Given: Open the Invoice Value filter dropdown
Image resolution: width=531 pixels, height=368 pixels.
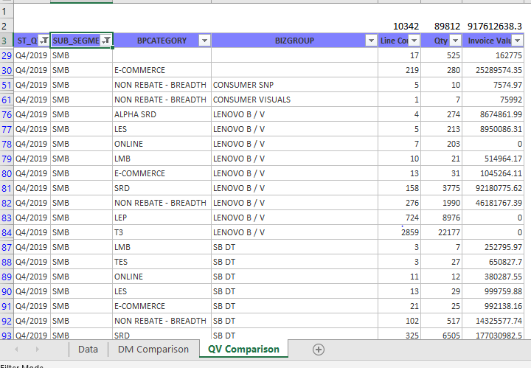Looking at the screenshot, I should 518,41.
